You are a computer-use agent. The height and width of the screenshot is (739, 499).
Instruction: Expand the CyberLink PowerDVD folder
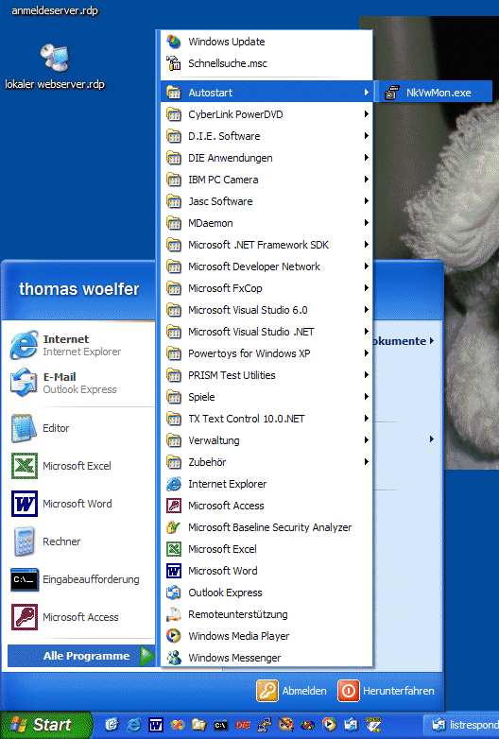tap(267, 114)
